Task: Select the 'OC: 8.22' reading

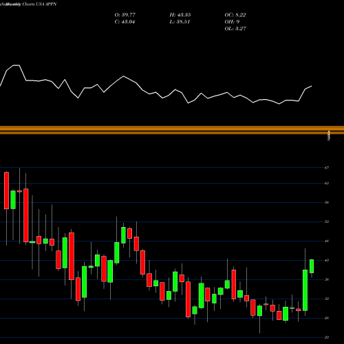Action: pyautogui.click(x=235, y=15)
